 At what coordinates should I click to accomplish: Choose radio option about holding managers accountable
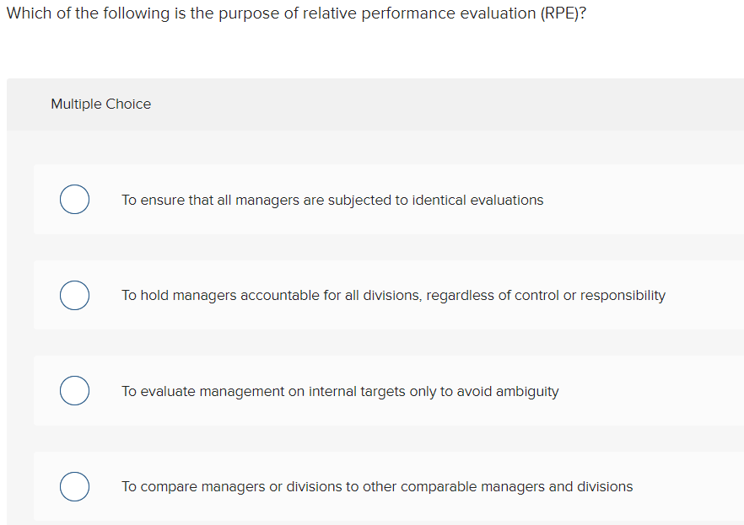click(x=74, y=295)
